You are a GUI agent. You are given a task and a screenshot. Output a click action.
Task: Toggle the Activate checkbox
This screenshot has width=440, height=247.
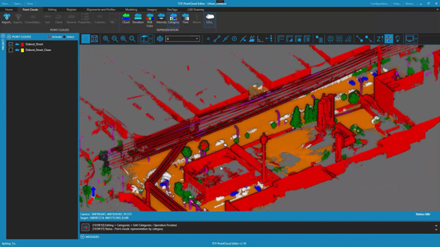[x=49, y=37]
